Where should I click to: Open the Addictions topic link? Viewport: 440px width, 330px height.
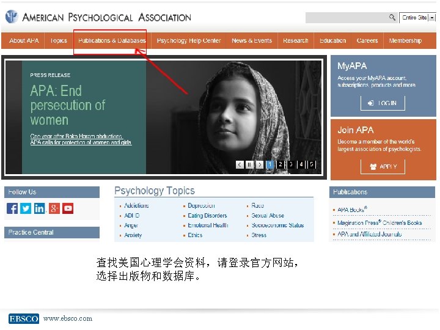136,205
